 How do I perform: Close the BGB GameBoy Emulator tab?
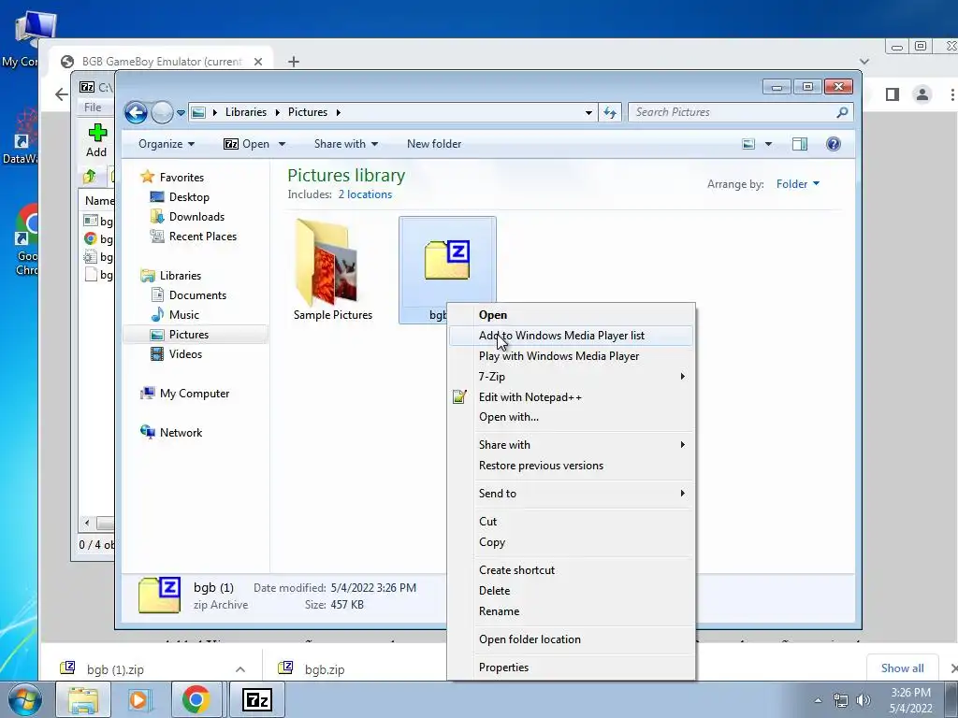click(258, 62)
